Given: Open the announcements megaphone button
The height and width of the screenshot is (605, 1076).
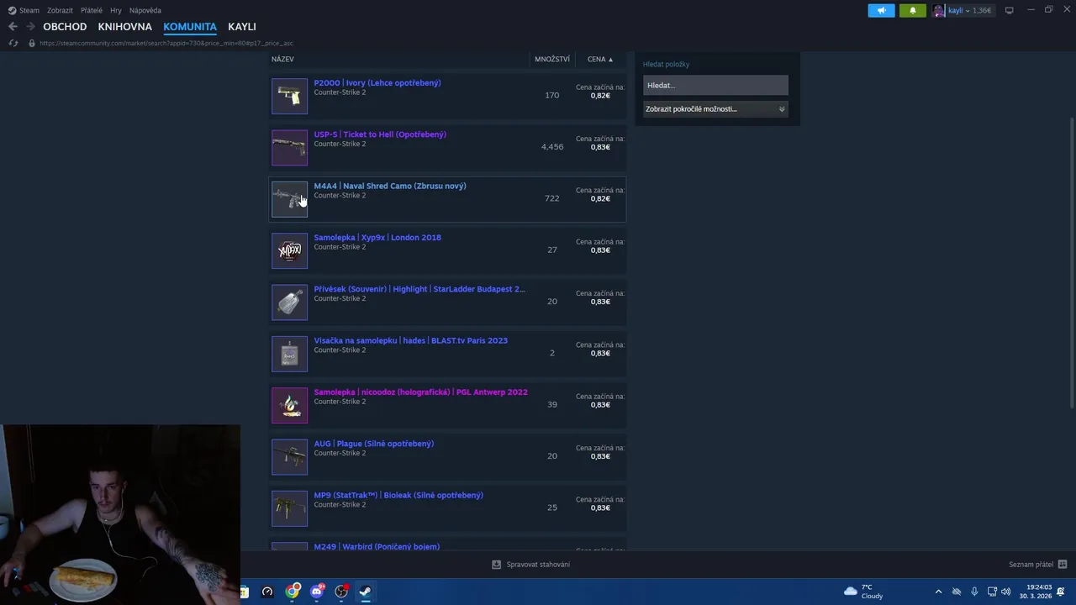Looking at the screenshot, I should coord(881,10).
